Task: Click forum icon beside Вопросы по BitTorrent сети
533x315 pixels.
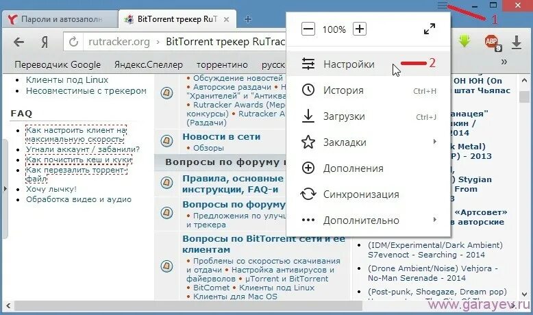Action: point(166,266)
